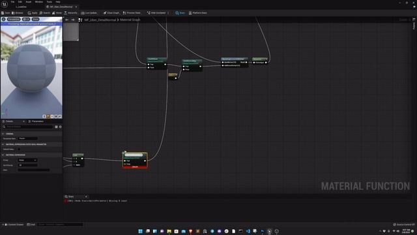Toggle the Stats panel button
This screenshot has height=235, width=417.
click(x=180, y=13)
